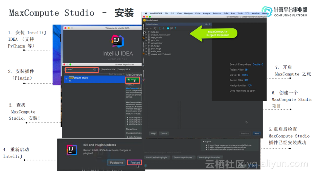Open the Job Explorer side tab
This screenshot has width=312, height=173.
(x=144, y=48)
